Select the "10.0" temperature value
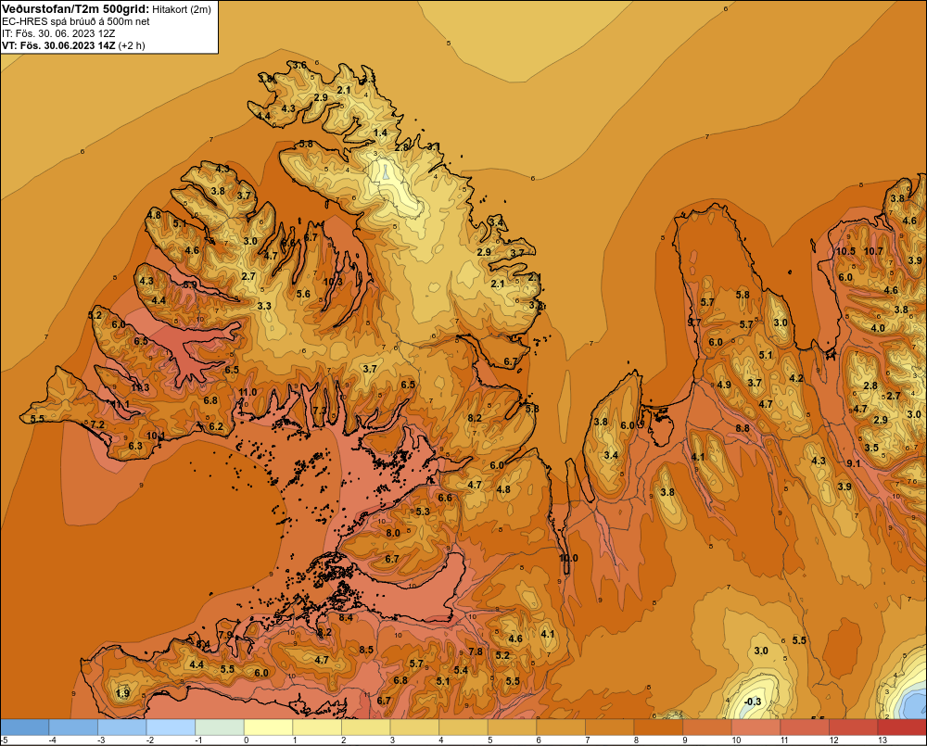The width and height of the screenshot is (927, 746). click(x=568, y=558)
